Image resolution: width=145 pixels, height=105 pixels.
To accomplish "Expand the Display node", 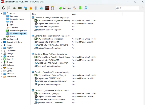I will click(x=1, y=48).
